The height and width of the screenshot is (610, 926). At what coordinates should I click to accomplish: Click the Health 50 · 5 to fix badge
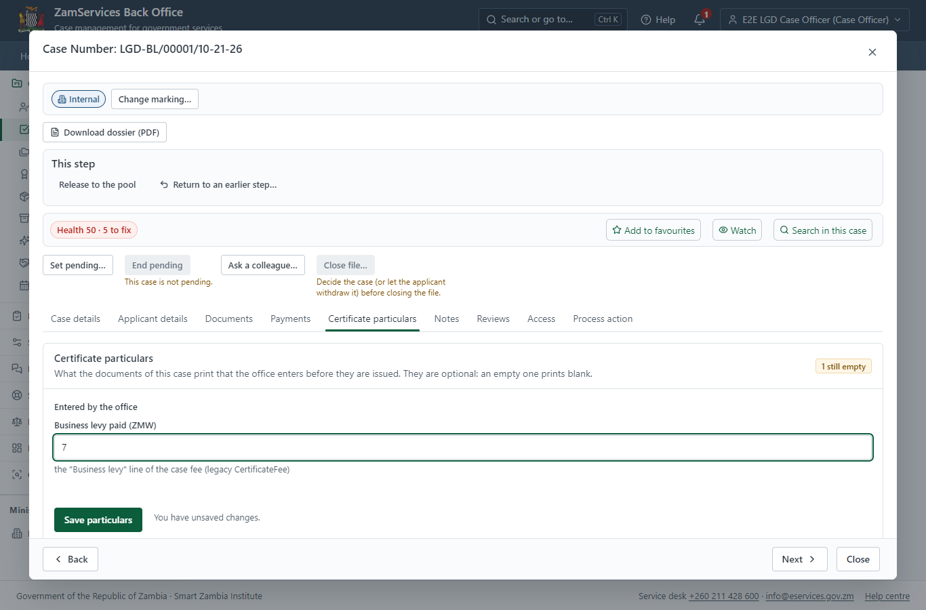pyautogui.click(x=94, y=230)
